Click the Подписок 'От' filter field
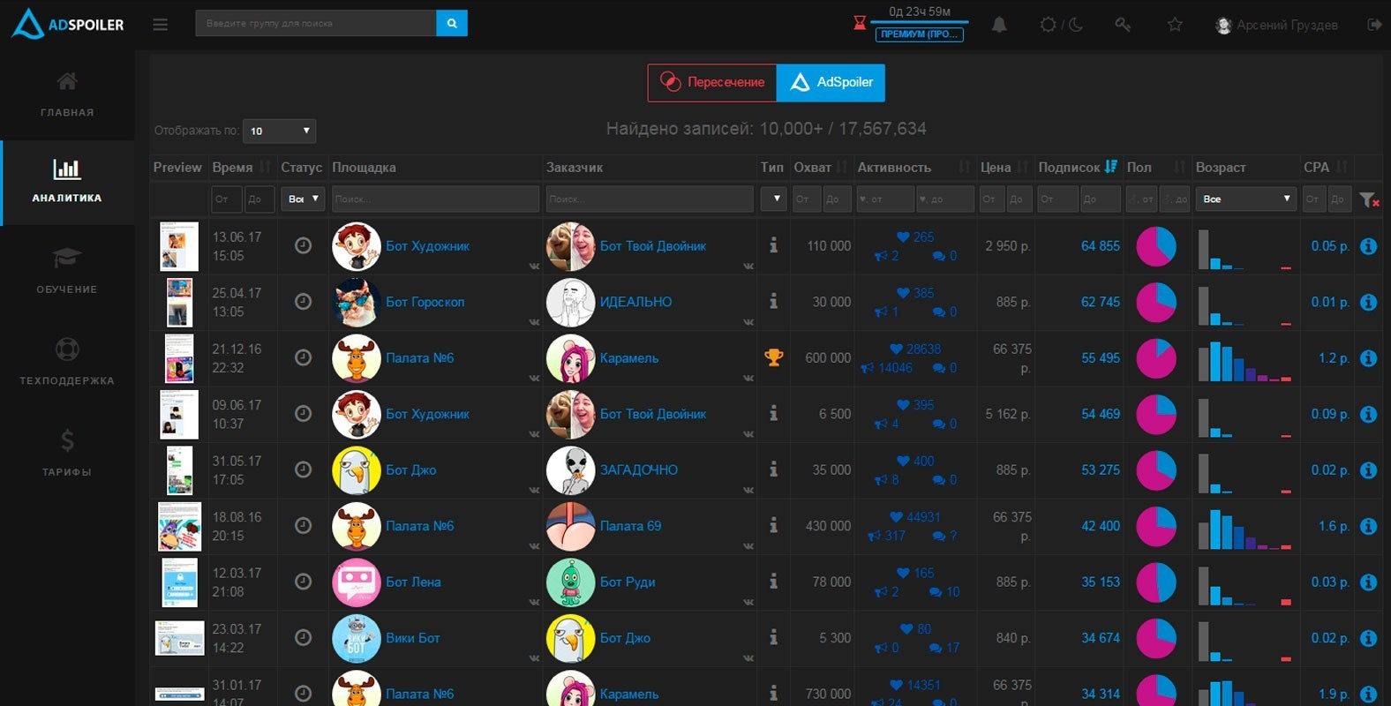The width and height of the screenshot is (1391, 706). coord(1057,199)
